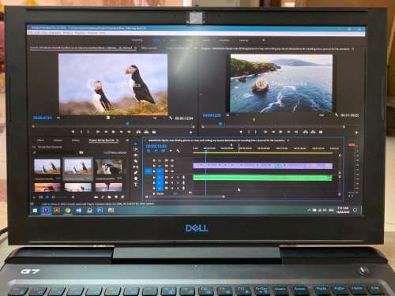Toggle output eye on the top video track
395x296 pixels.
click(172, 160)
